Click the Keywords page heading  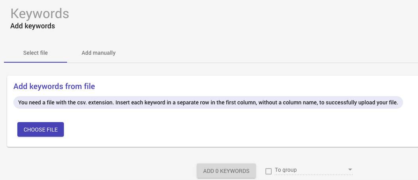click(40, 13)
